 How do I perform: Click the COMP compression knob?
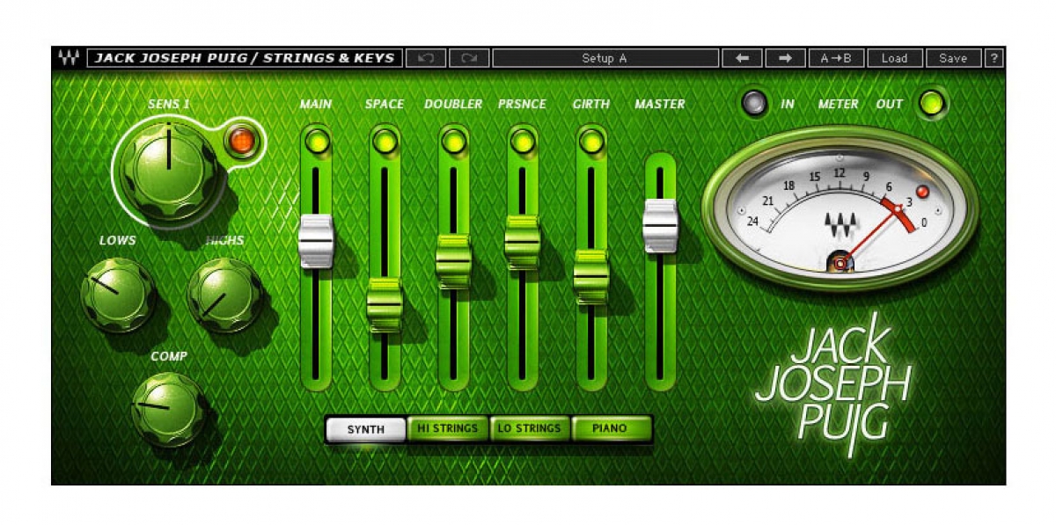tap(168, 409)
